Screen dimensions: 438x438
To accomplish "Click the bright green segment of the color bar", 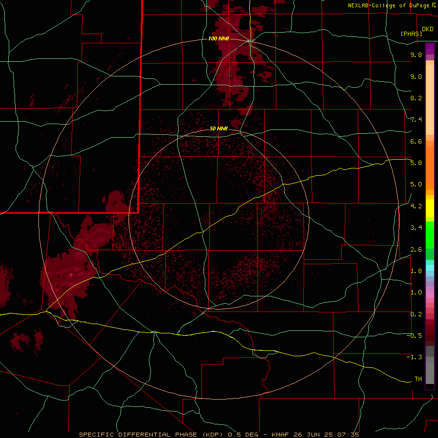I will [430, 235].
